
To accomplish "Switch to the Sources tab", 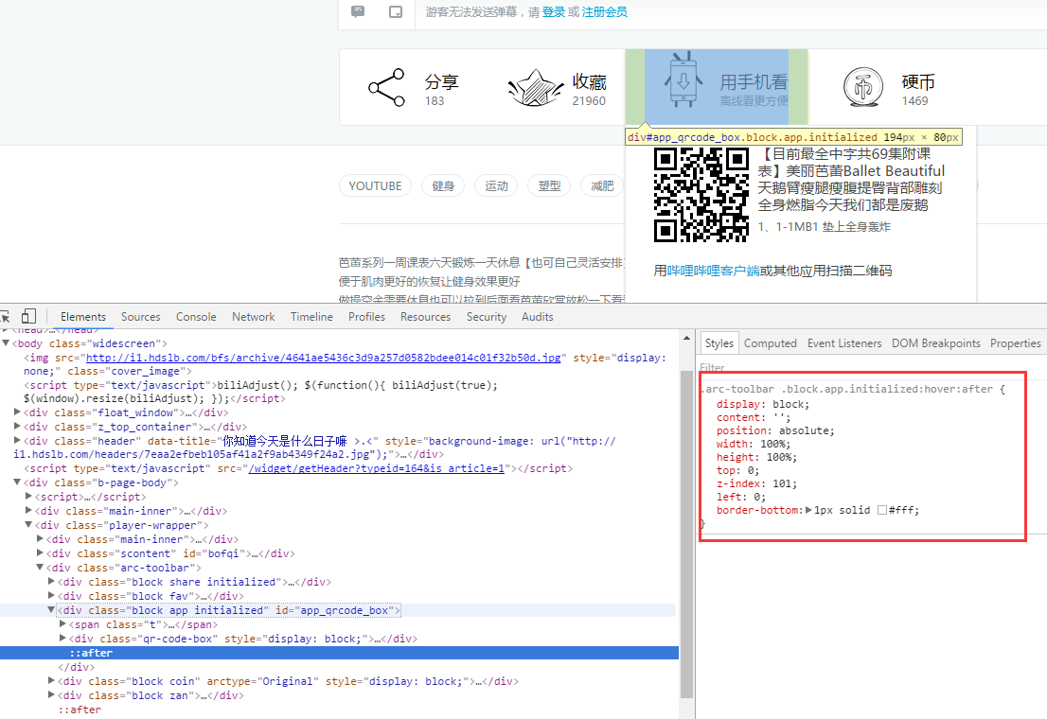I will coord(140,316).
